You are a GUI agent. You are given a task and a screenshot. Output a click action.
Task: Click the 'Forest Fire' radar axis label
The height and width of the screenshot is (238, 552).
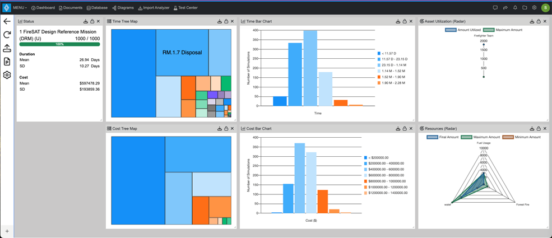[x=522, y=204]
